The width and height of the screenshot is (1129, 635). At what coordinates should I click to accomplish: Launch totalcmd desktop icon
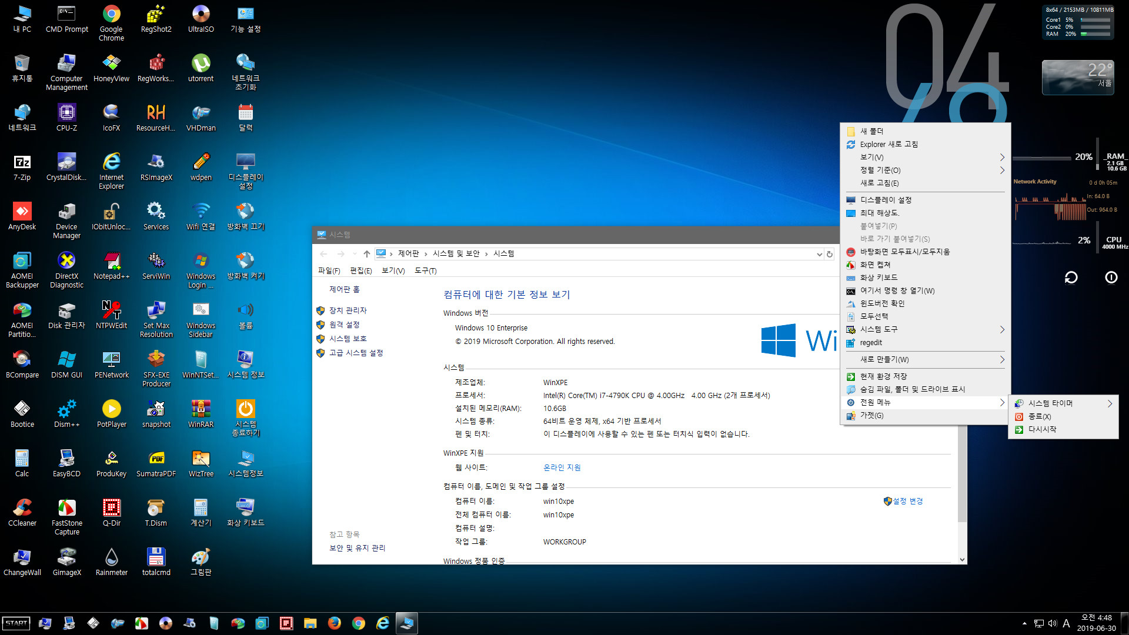point(156,562)
